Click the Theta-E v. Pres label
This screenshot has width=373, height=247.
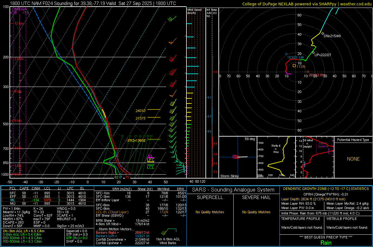coord(276,149)
